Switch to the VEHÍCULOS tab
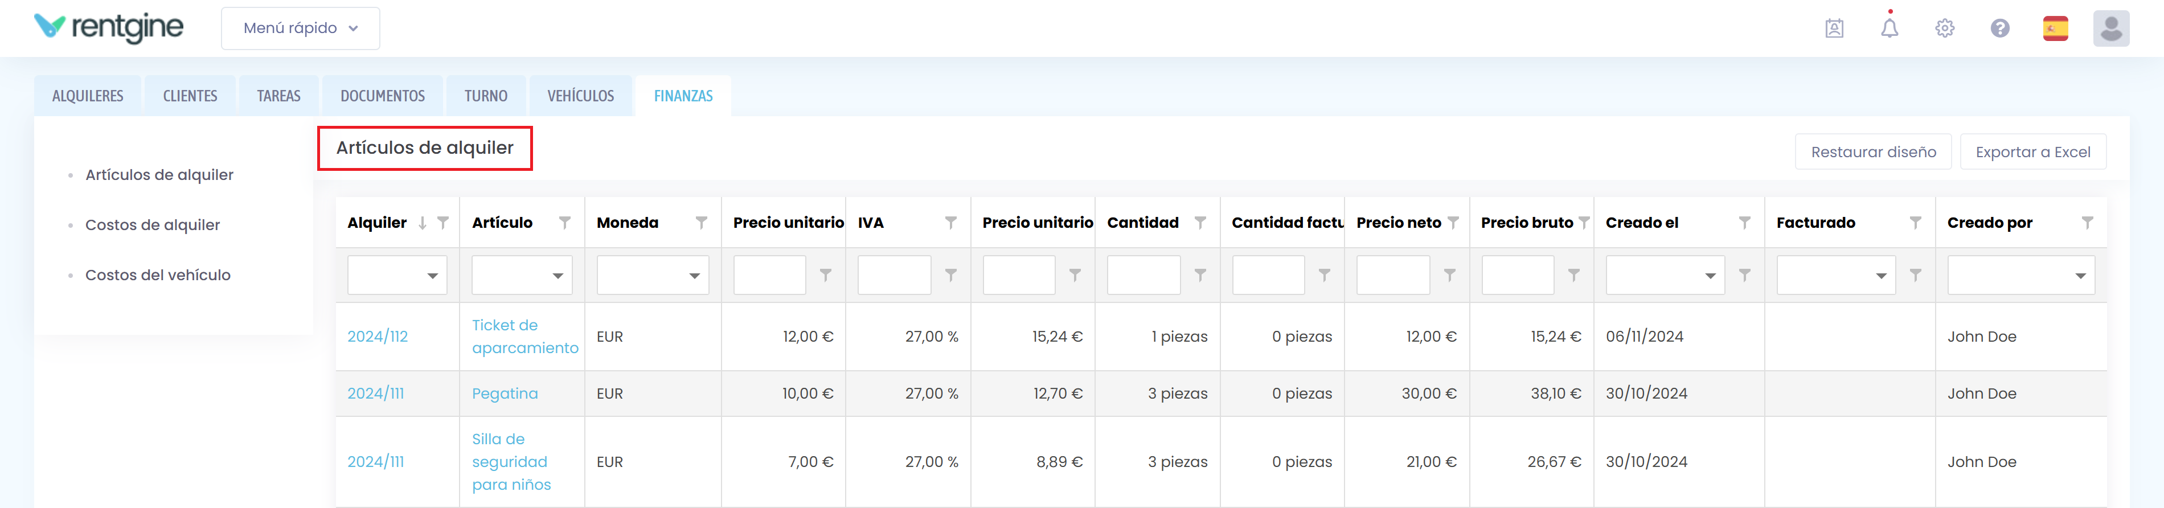This screenshot has width=2164, height=508. (580, 96)
